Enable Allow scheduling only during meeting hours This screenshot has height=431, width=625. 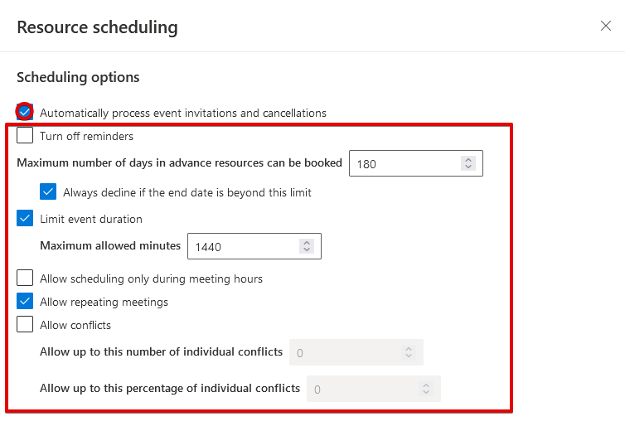click(x=25, y=278)
